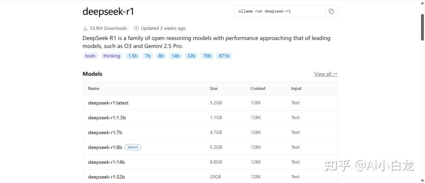The height and width of the screenshot is (183, 425).
Task: Click the updated clock icon
Action: click(x=137, y=28)
